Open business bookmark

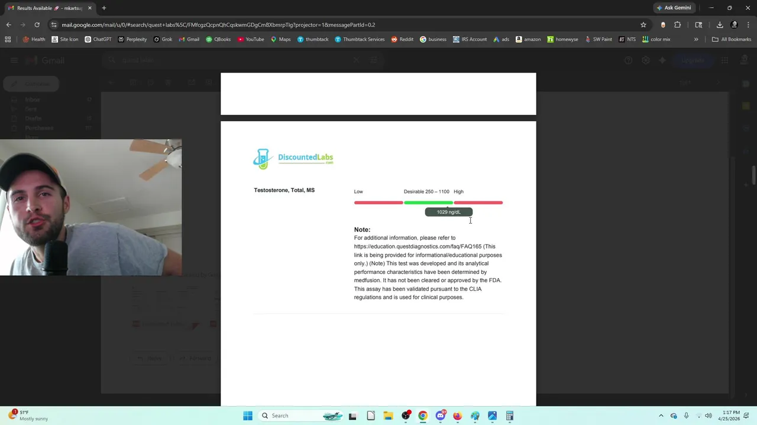[433, 40]
